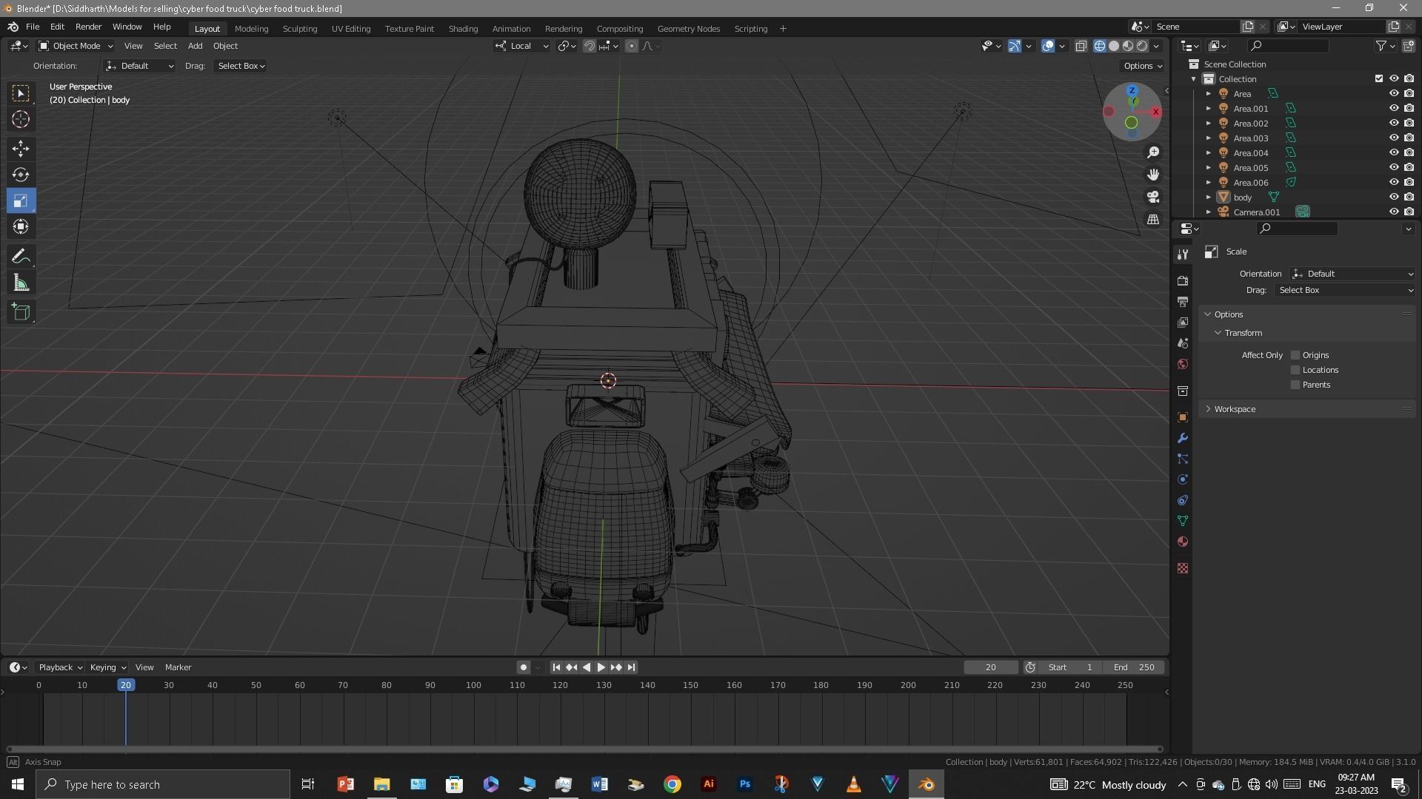Select the Select Box tool in toolbar
The width and height of the screenshot is (1422, 799).
21,92
